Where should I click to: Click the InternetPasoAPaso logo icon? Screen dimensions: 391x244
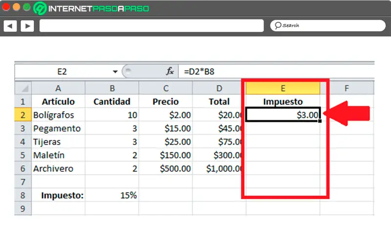coord(40,8)
